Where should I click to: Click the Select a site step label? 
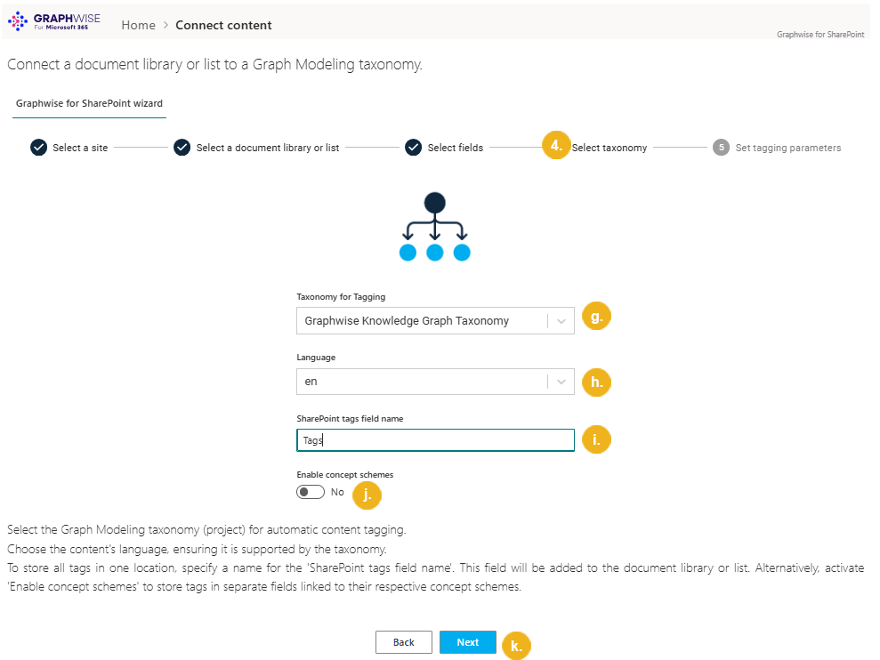(x=80, y=148)
